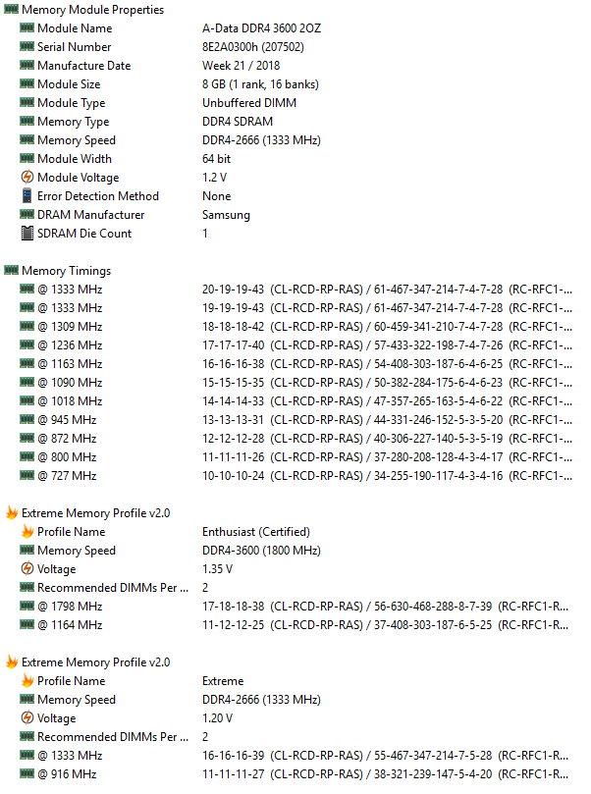Click the flame icon of the first Extreme Memory Profile header
Screen dimensions: 591x794
12,512
